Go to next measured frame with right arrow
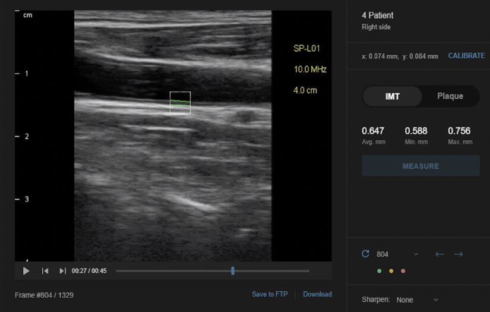 (459, 254)
